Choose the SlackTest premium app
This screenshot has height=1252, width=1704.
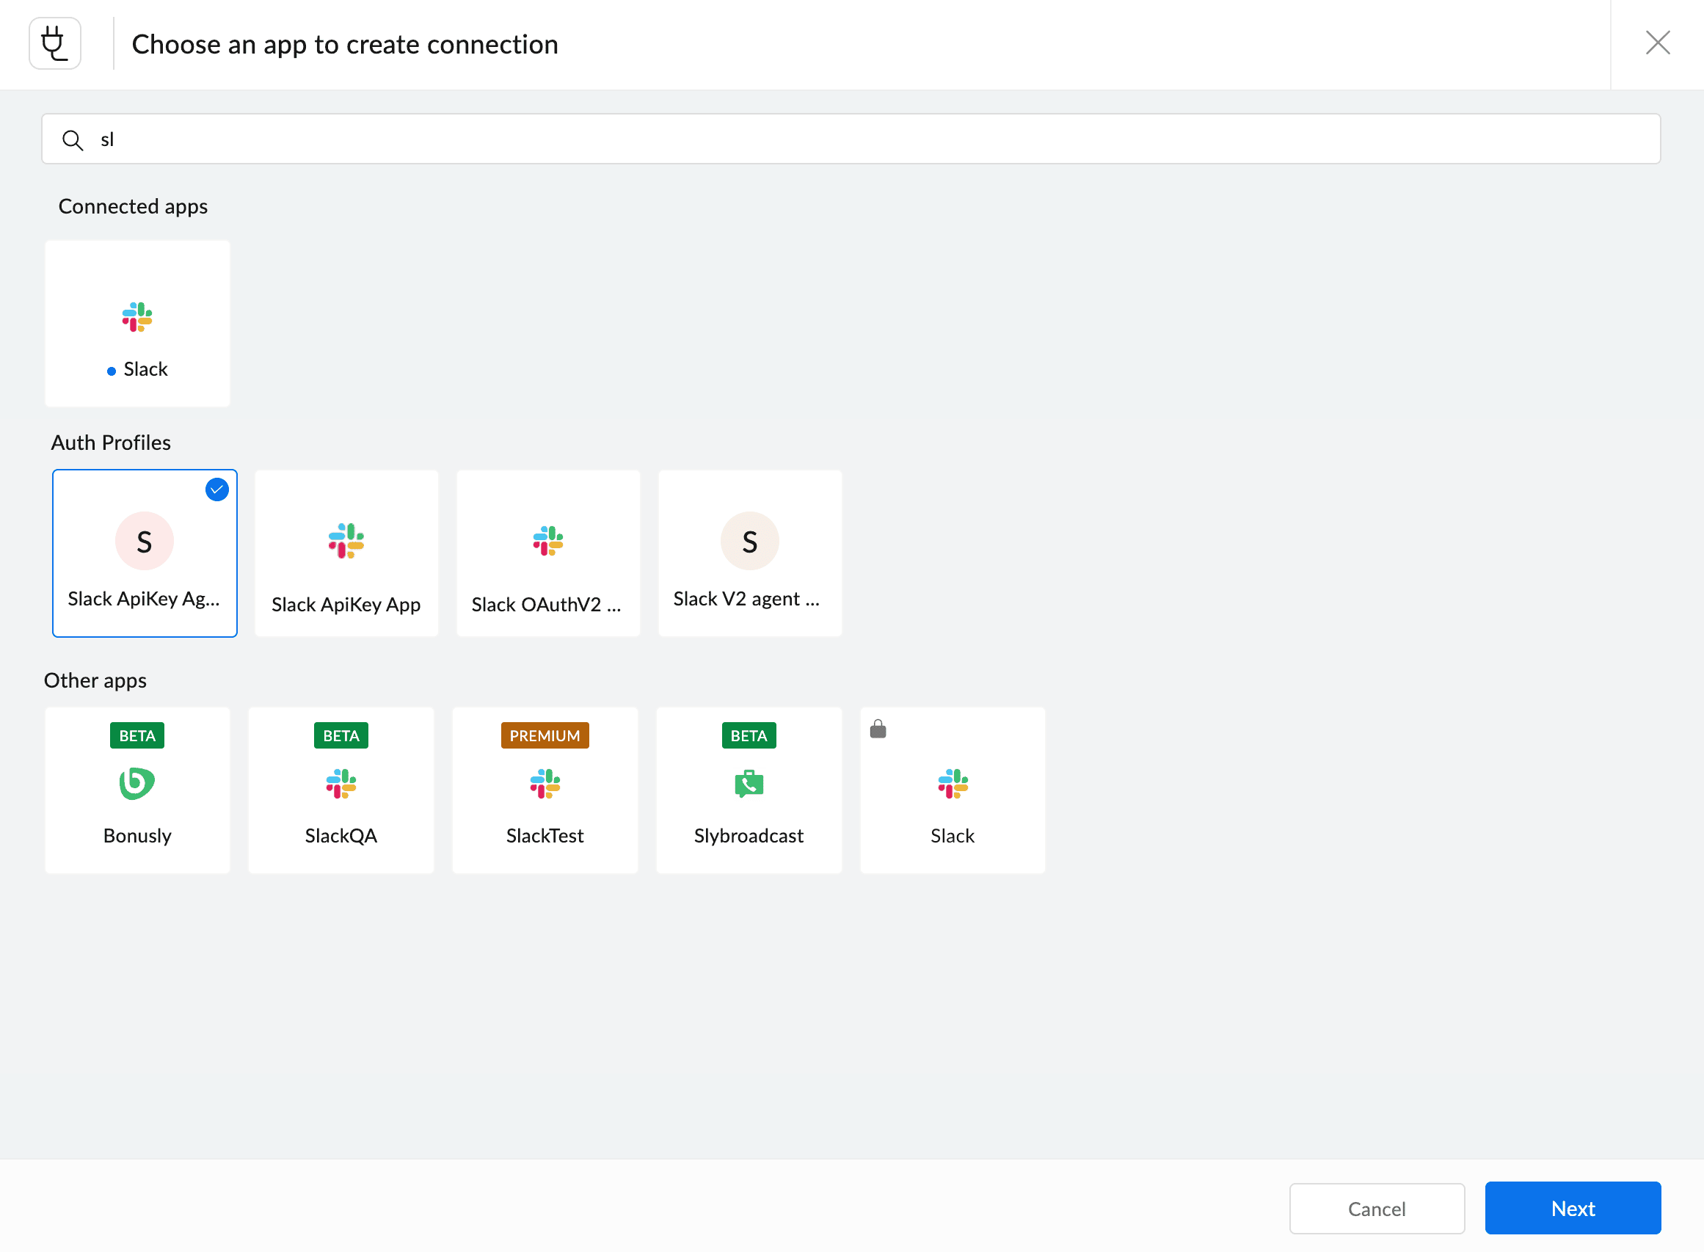(545, 790)
